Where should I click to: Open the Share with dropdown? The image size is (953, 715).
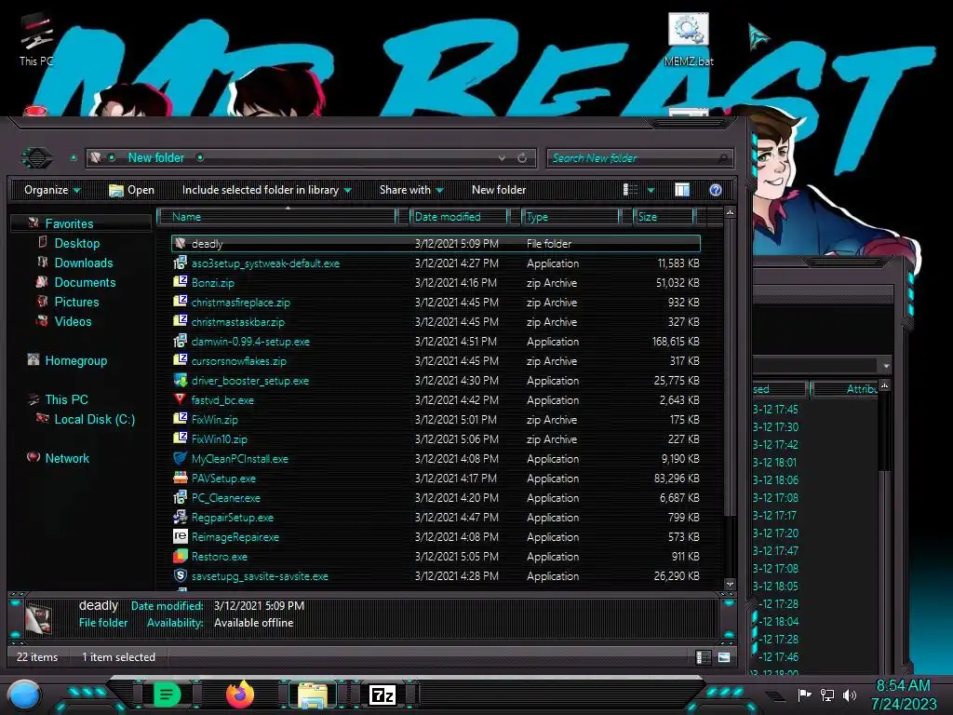coord(411,190)
